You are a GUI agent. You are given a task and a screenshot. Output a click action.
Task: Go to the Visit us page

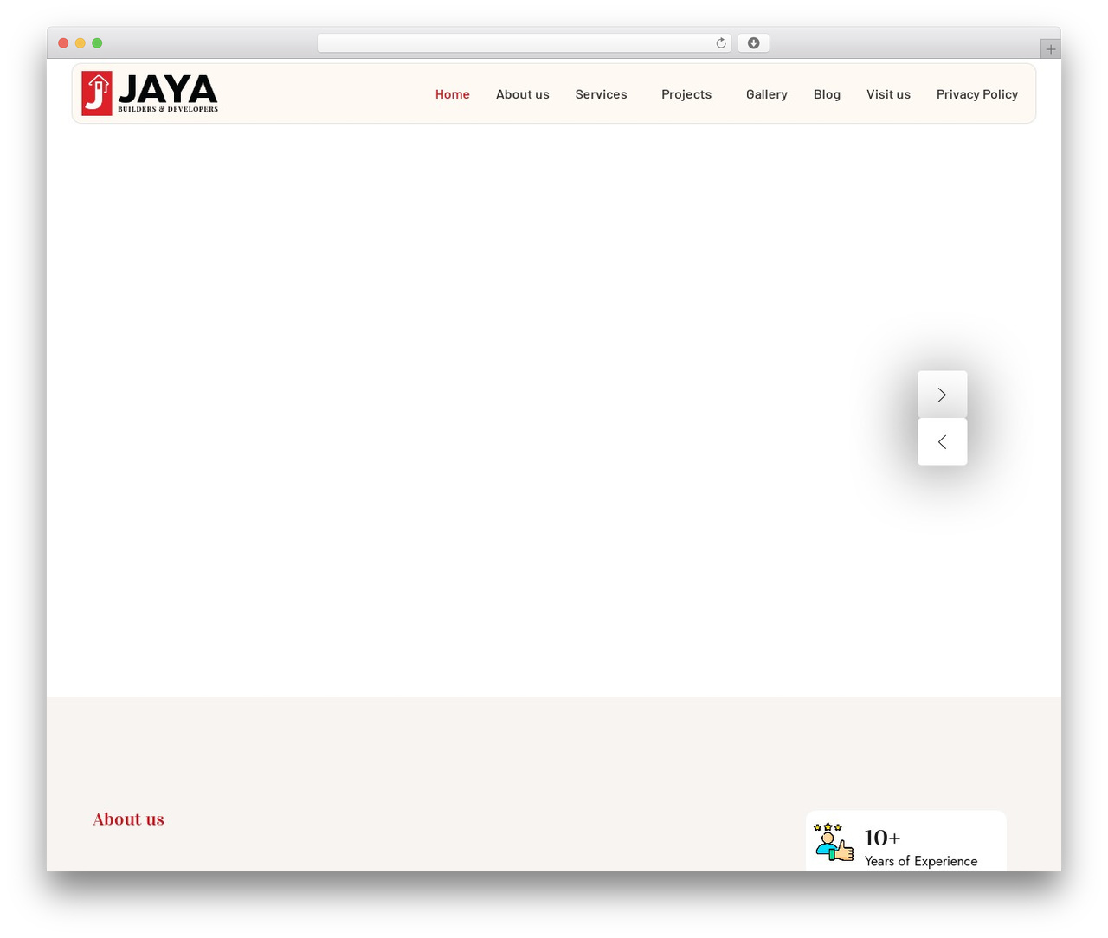[888, 94]
